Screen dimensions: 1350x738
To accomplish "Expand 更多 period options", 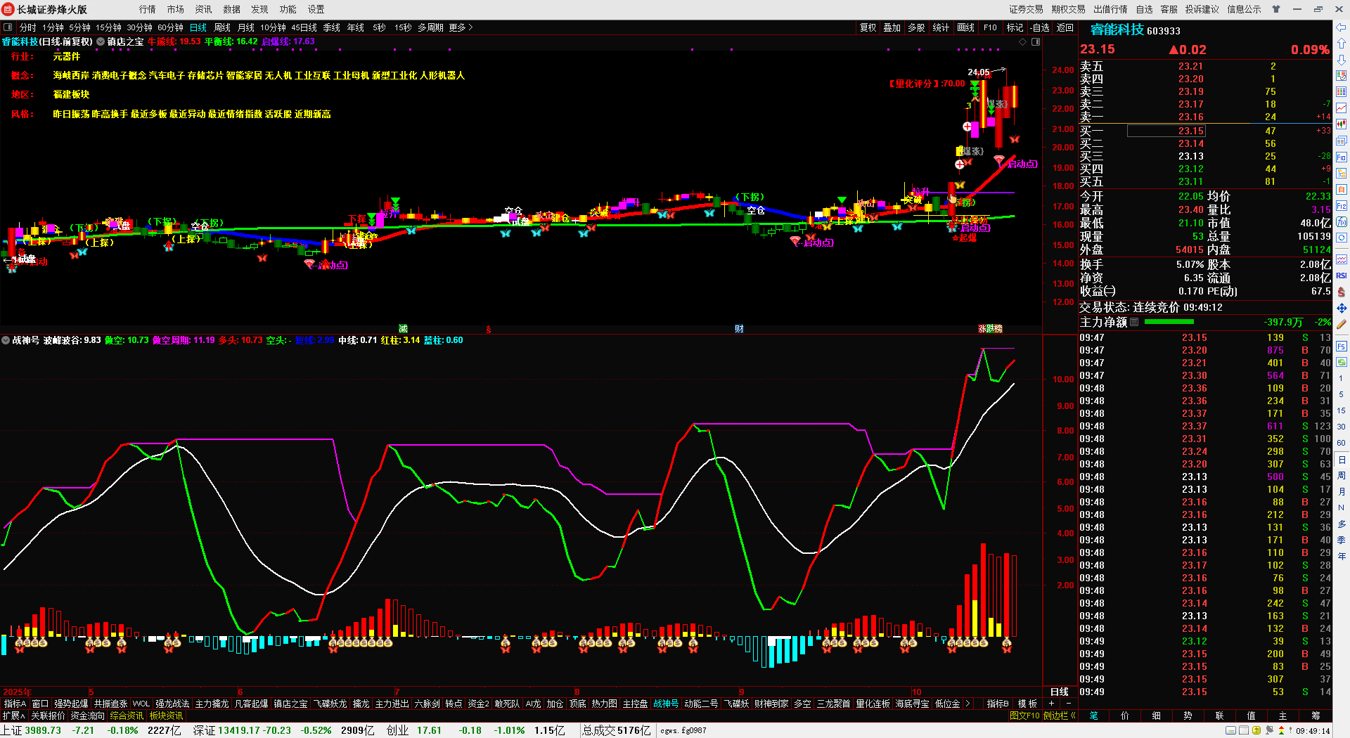I will [461, 27].
